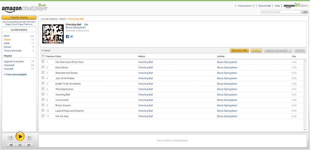Share the album on Facebook
Image resolution: width=310 pixels, height=150 pixels.
point(67,36)
